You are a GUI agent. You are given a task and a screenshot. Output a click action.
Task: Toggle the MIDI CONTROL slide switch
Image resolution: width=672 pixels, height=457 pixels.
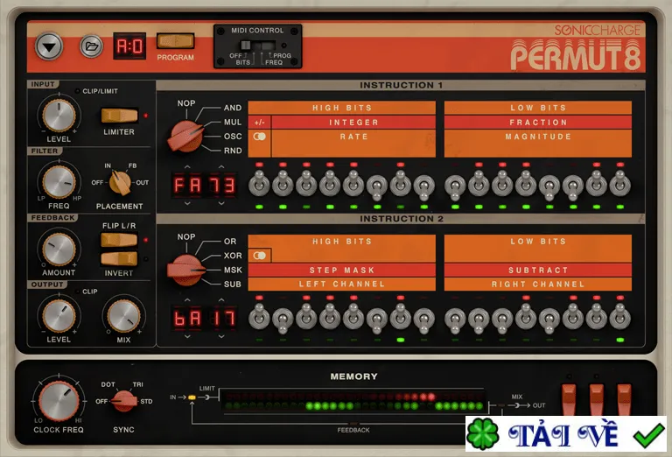[257, 46]
